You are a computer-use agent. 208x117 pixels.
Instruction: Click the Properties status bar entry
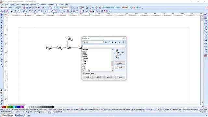(203, 112)
